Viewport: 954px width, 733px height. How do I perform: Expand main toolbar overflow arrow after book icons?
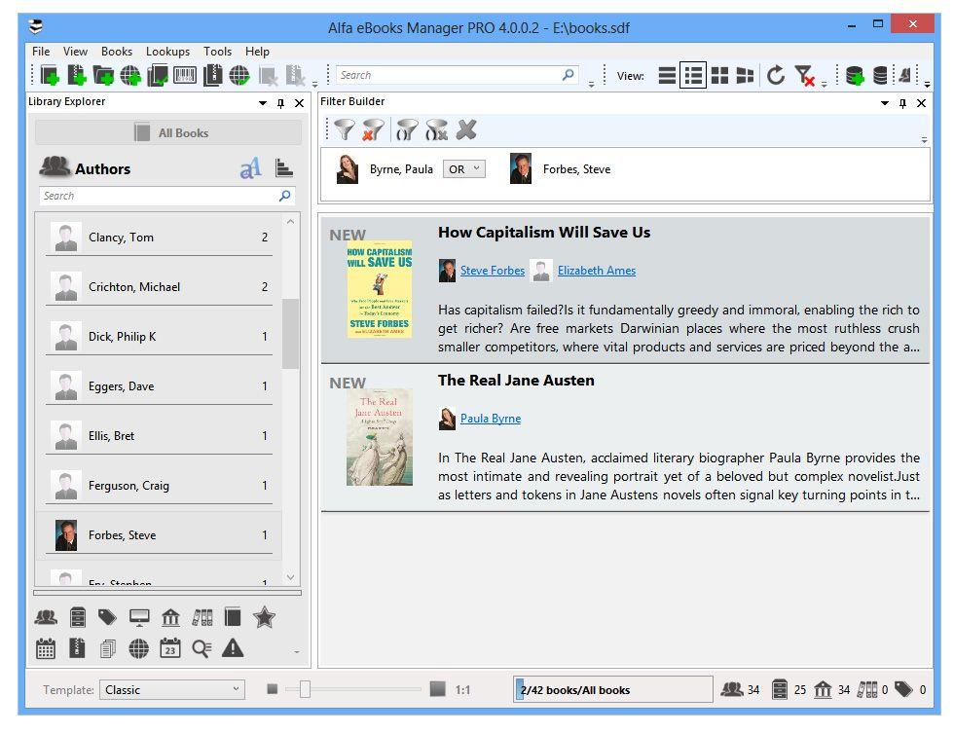314,84
